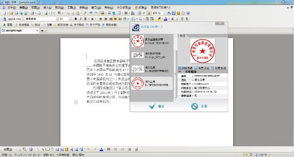Switch to the 印章日志 log tab
This screenshot has height=157, width=294.
[202, 68]
